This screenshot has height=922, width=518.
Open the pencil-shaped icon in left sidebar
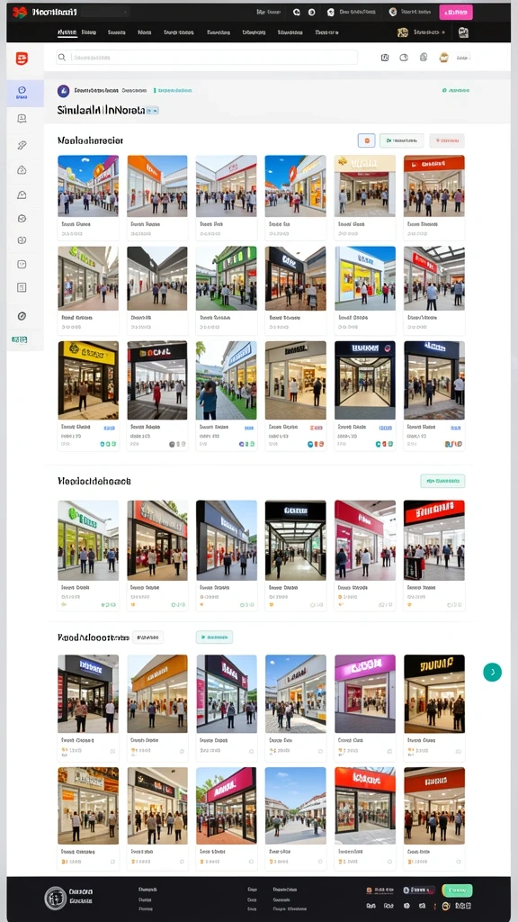[22, 145]
